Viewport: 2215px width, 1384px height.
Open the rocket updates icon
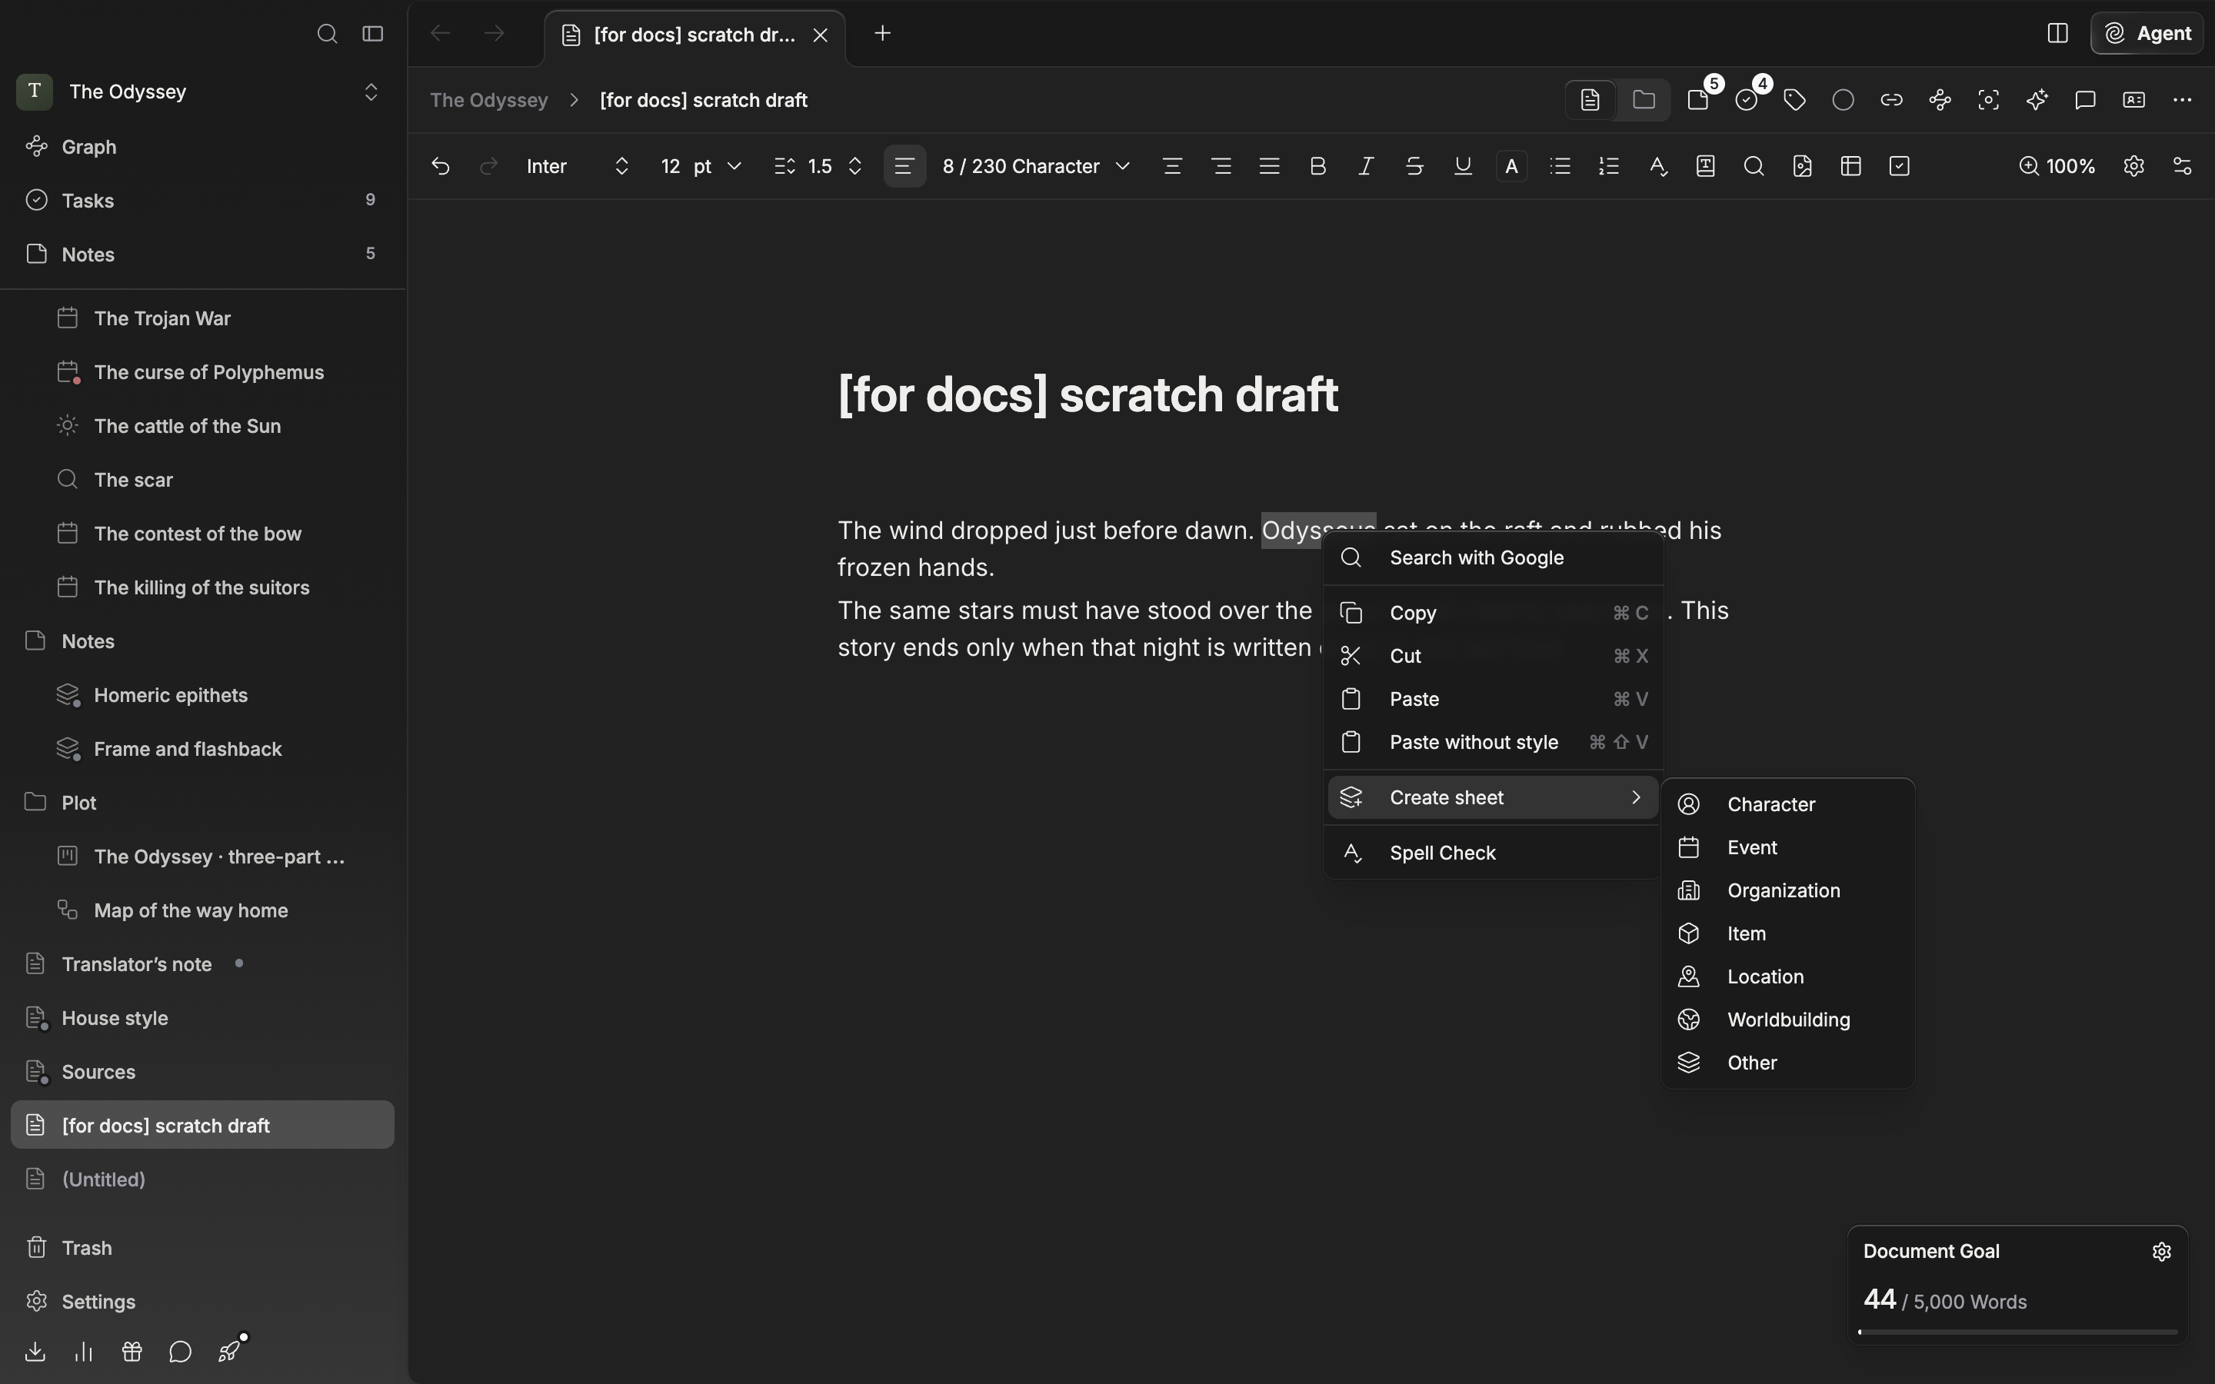point(230,1351)
